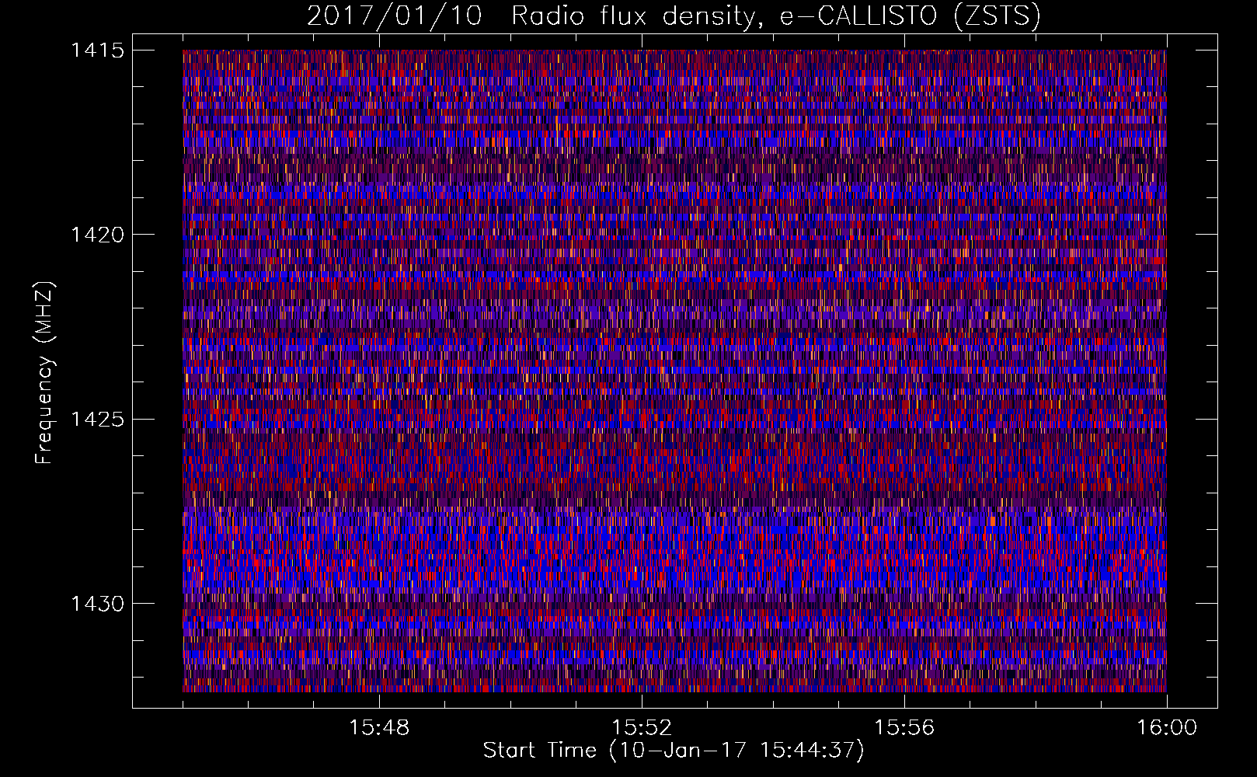Click the 'Start Time (10-Jan-17 15:44:37)' label

click(674, 751)
